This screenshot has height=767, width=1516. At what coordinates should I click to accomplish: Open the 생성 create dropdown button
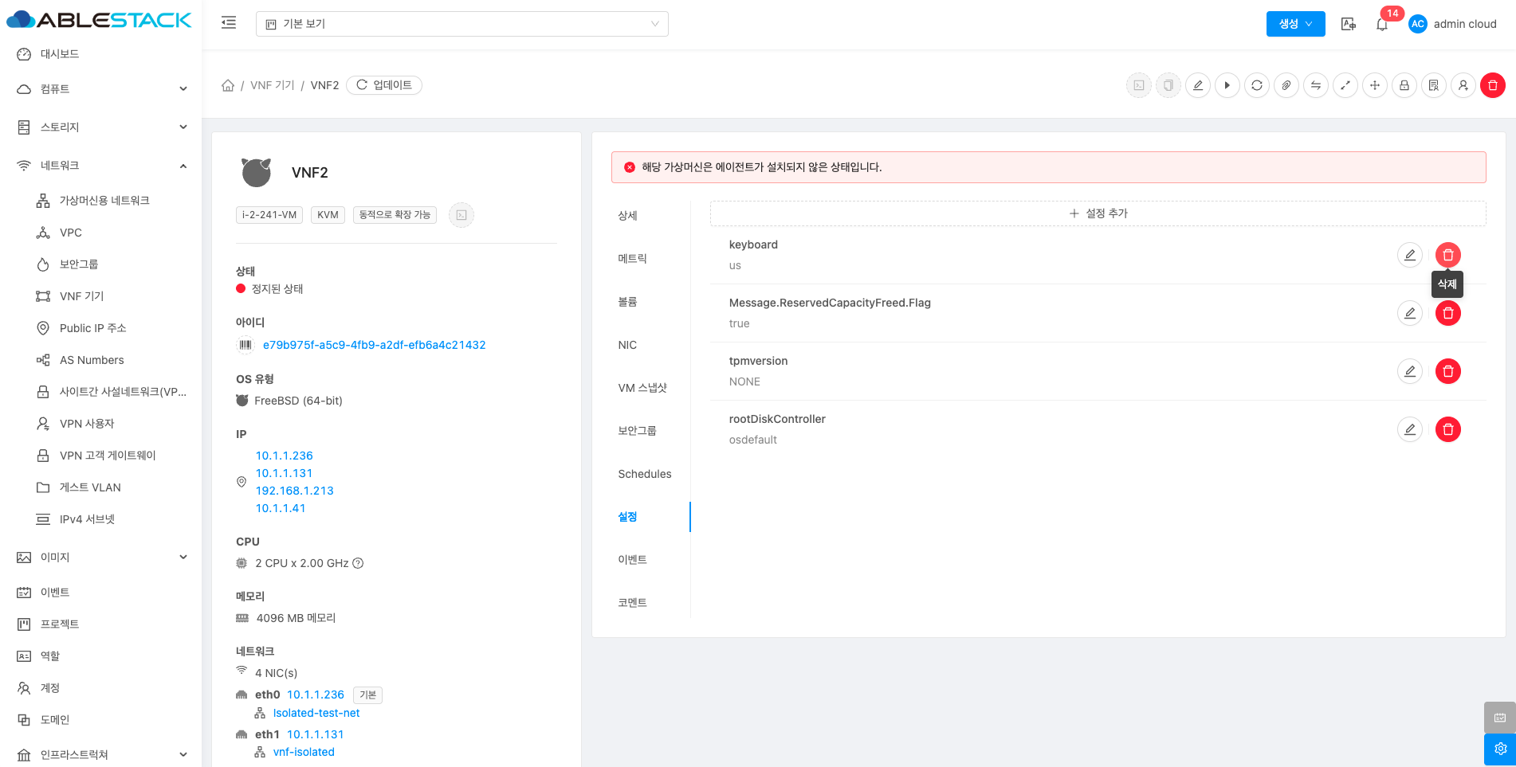(1295, 24)
